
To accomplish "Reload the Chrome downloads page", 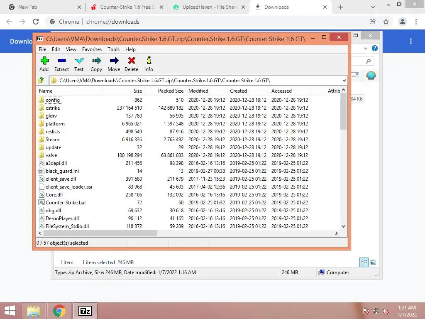I will 36,22.
